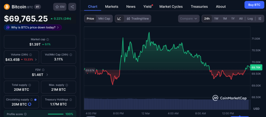
Task: Expand Volume (24h) details arrow
Action: pos(36,60)
